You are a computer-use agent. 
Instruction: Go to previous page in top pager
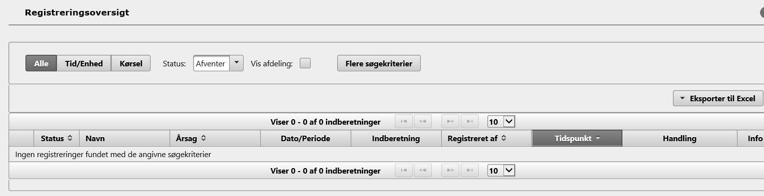click(x=423, y=122)
